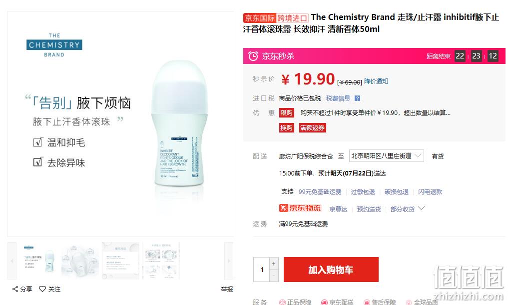Click the 京东物流 logistics logo
This screenshot has width=508, height=305.
click(300, 208)
